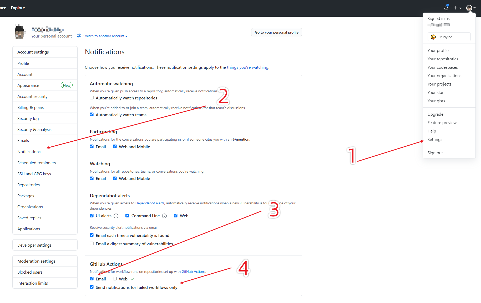Open Billing & plans in sidebar
The image size is (481, 303).
(45, 107)
